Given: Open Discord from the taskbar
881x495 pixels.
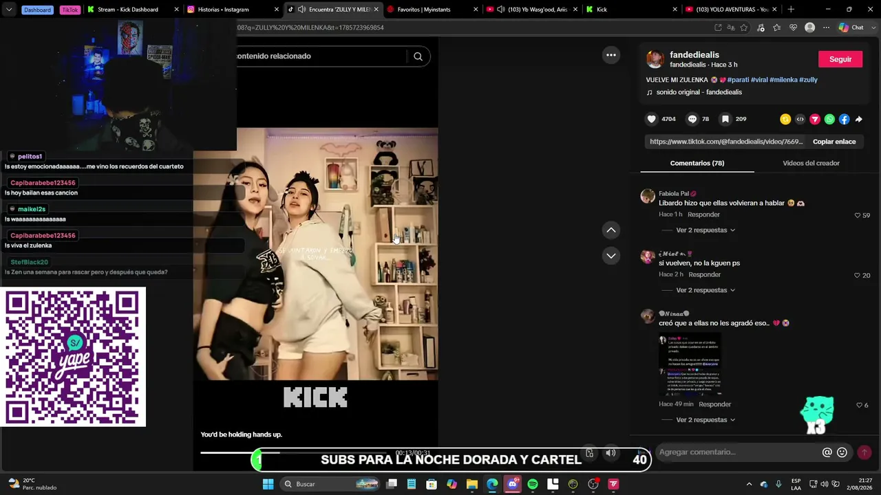Looking at the screenshot, I should click(512, 485).
